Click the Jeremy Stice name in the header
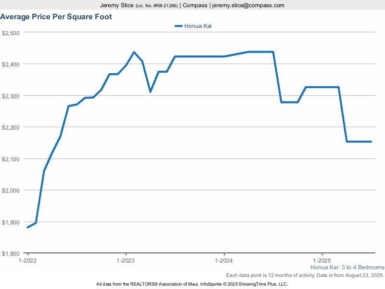 pyautogui.click(x=117, y=5)
